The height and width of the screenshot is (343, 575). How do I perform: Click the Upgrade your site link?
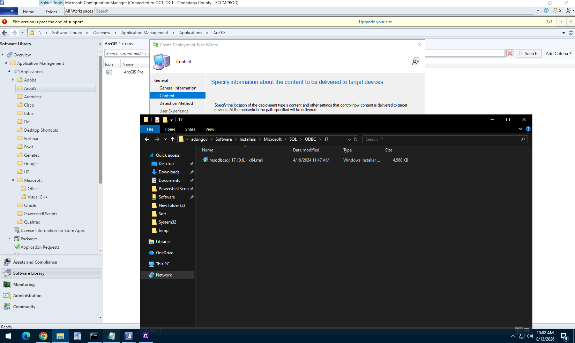[x=375, y=22]
